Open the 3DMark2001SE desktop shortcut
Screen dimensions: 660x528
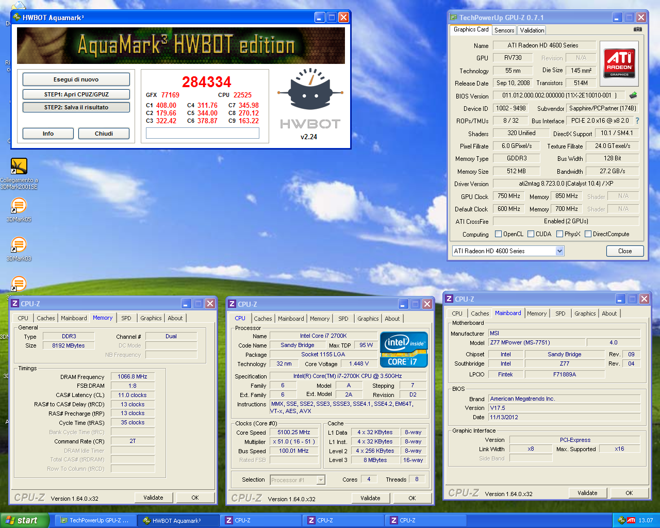(x=19, y=166)
